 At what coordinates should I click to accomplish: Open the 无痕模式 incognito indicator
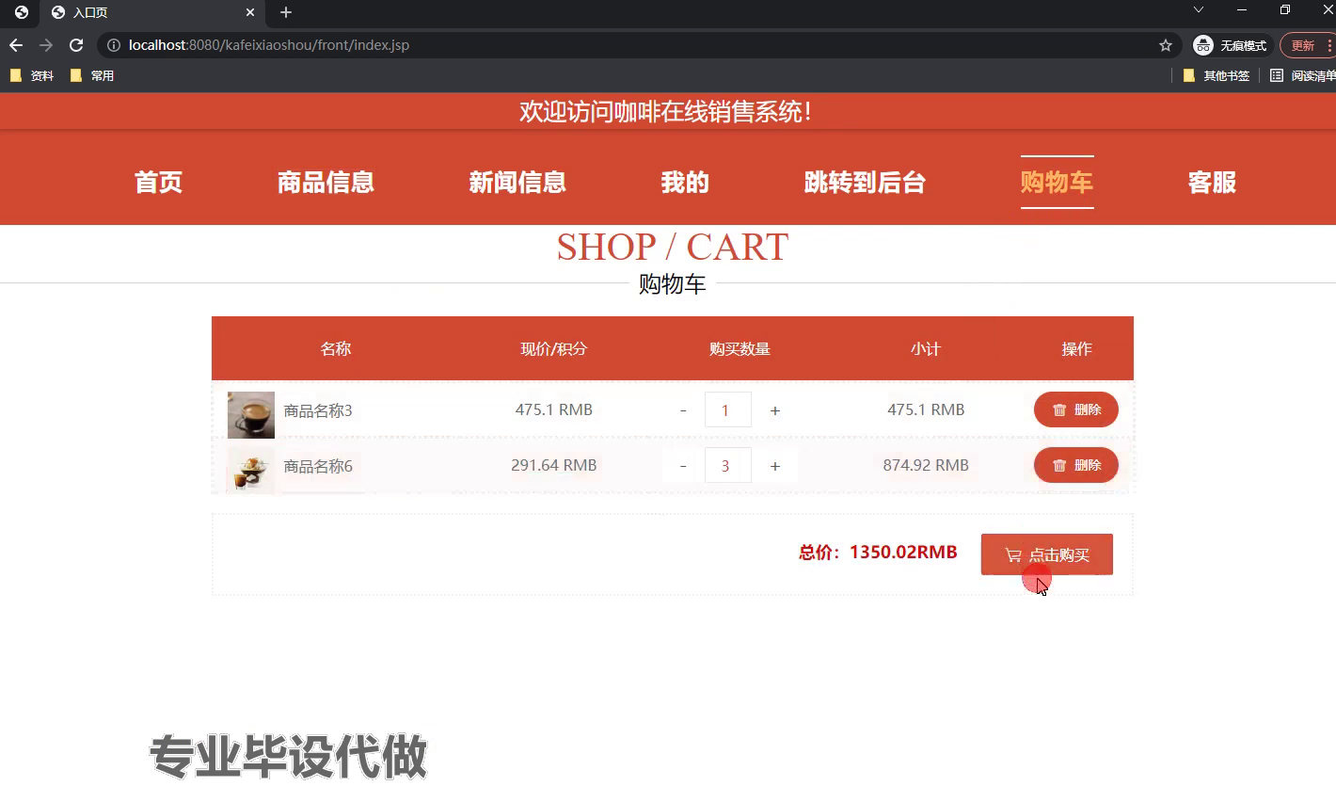pyautogui.click(x=1231, y=45)
